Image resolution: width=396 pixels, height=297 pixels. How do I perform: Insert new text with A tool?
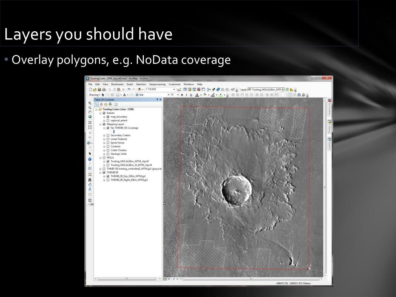coord(124,95)
